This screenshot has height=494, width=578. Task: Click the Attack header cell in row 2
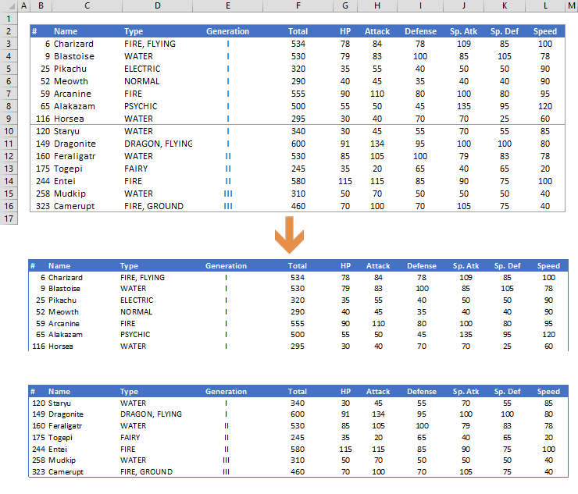tap(377, 31)
